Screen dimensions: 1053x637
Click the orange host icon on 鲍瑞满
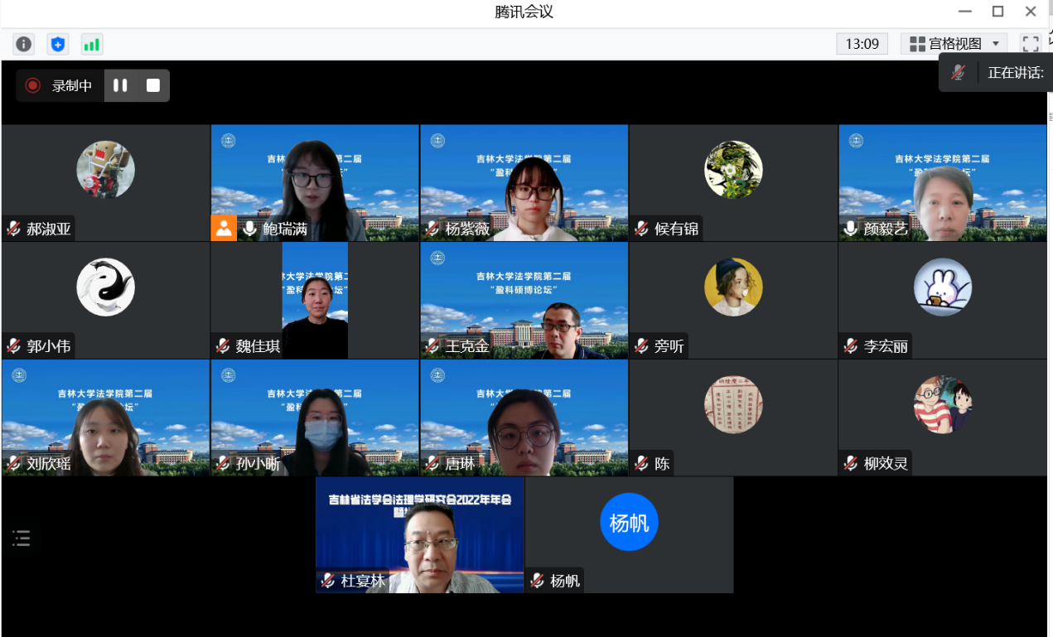[224, 229]
